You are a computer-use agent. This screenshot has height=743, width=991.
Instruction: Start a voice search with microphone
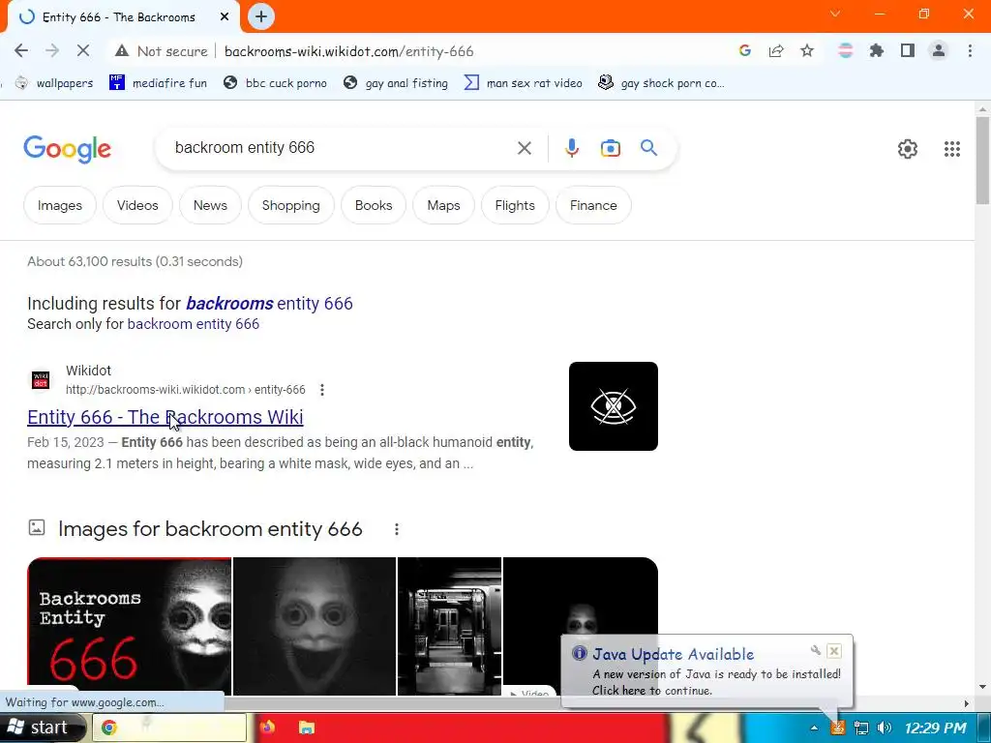point(571,148)
